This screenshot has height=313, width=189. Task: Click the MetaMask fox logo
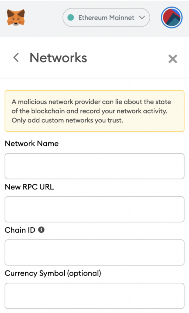(16, 17)
